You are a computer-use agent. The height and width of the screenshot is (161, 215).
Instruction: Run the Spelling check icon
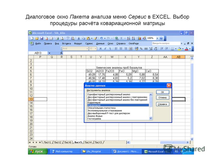pos(68,38)
